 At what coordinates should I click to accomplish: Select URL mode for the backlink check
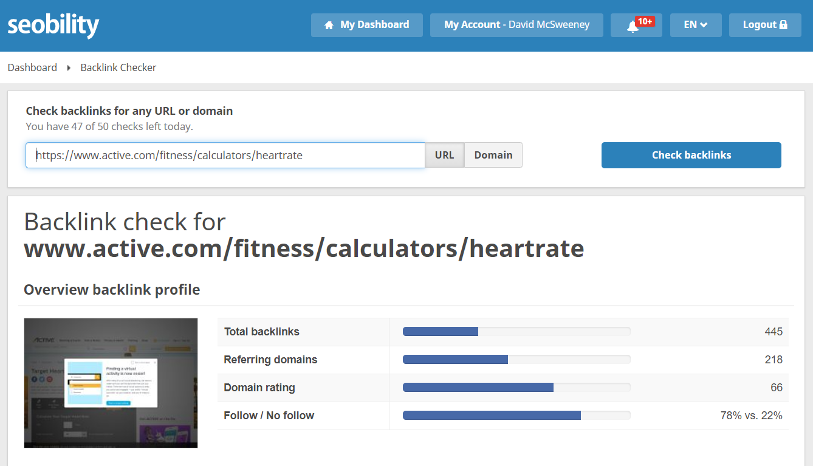click(444, 155)
